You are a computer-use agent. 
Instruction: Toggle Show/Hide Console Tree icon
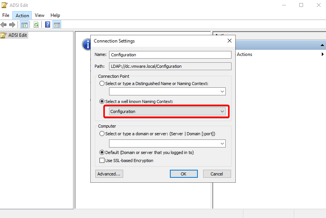point(24,25)
